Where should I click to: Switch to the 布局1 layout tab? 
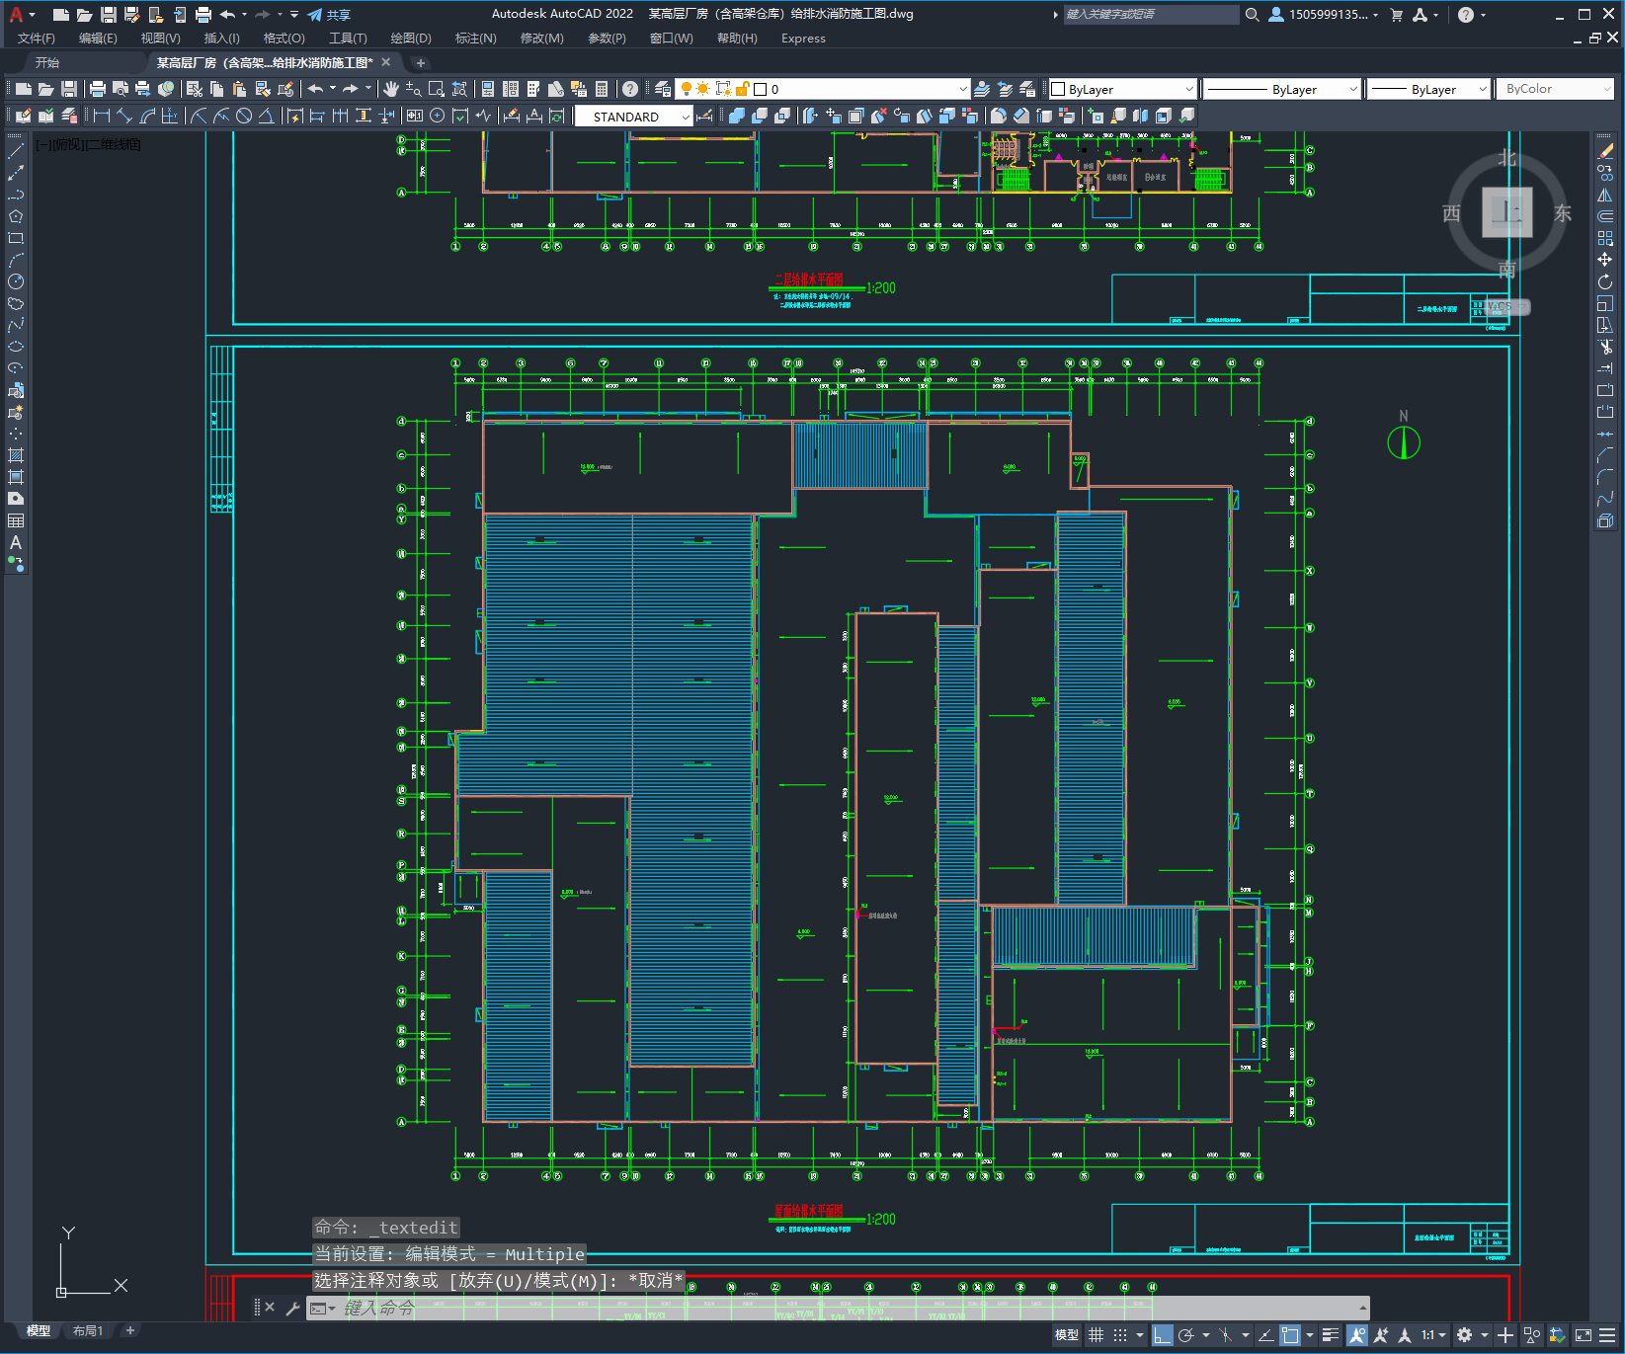[88, 1331]
